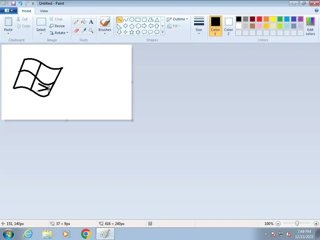Select the Text tool
320x240 pixels.
tap(91, 22)
